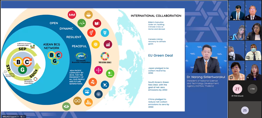Click the 'Canada Linking recovery' text
The width and height of the screenshot is (262, 118).
(x=157, y=41)
